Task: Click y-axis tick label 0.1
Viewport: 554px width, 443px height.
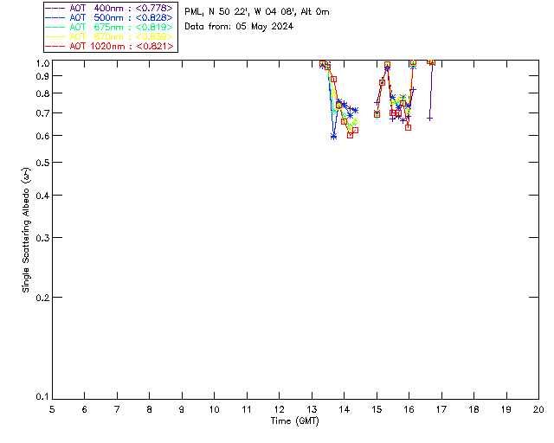Action: point(42,397)
